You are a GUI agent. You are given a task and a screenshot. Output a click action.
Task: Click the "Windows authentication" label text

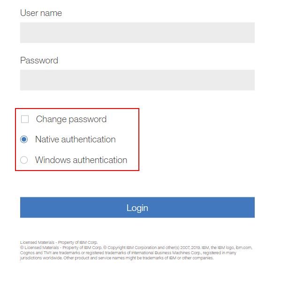click(81, 160)
